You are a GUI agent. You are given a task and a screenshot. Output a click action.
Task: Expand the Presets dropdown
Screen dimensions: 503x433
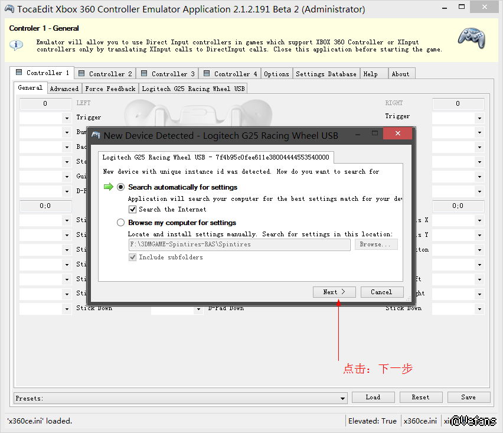(x=342, y=398)
